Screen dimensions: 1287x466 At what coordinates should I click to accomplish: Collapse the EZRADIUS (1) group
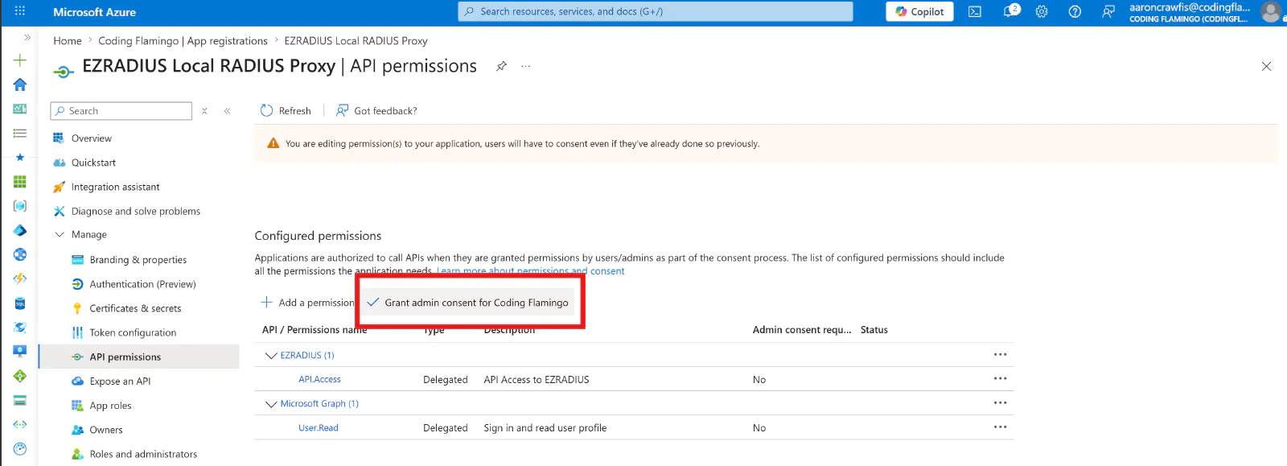(x=271, y=355)
